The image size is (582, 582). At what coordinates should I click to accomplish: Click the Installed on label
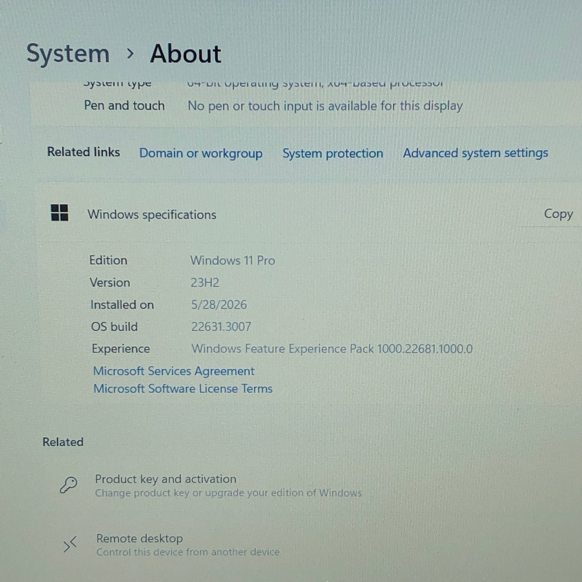tap(122, 305)
